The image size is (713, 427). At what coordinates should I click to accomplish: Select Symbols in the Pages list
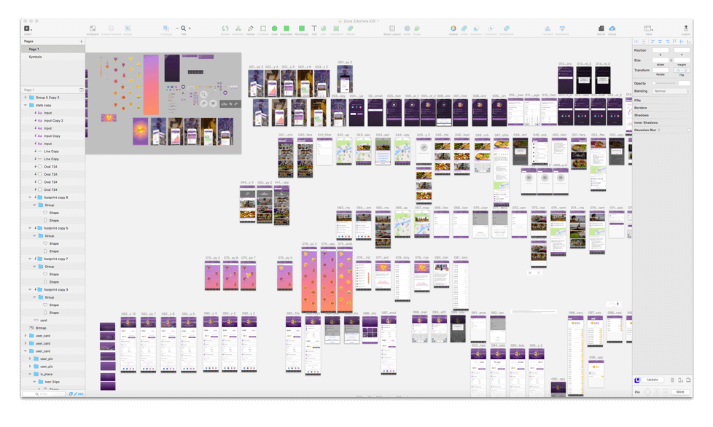click(36, 57)
